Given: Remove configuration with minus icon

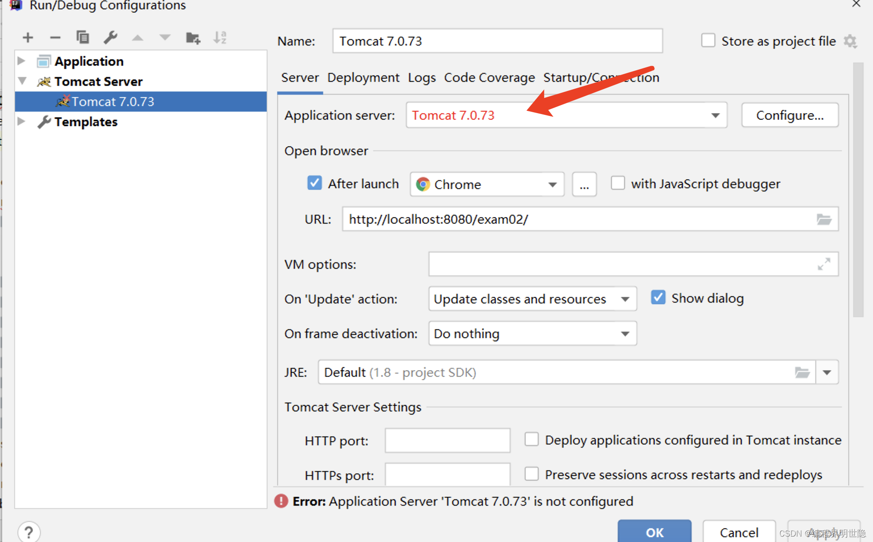Looking at the screenshot, I should click(x=55, y=38).
